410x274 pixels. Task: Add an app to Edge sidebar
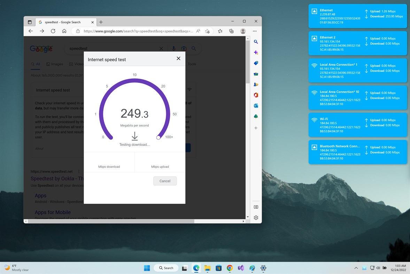pos(256,128)
